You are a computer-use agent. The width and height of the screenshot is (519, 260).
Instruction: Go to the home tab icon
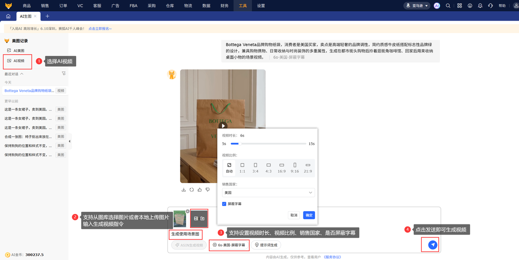click(8, 16)
